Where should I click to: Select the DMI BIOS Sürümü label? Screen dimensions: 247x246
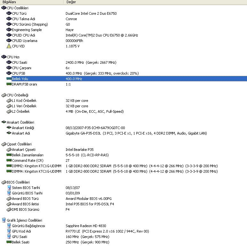(x=26, y=209)
